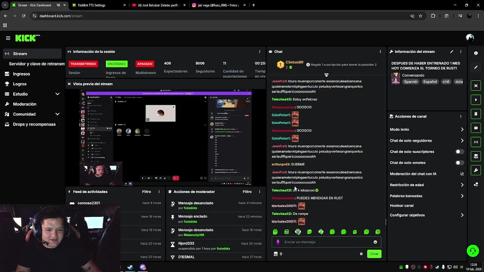Screen dimensions: 484x272
Task: Click the pencil icon in right rail
Action: (x=476, y=67)
